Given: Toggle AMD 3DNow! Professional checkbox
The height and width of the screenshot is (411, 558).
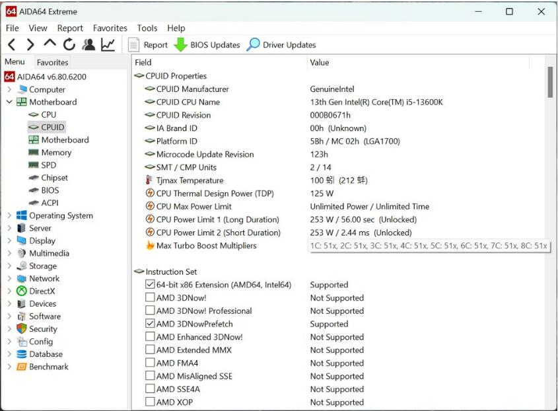Looking at the screenshot, I should coord(150,310).
